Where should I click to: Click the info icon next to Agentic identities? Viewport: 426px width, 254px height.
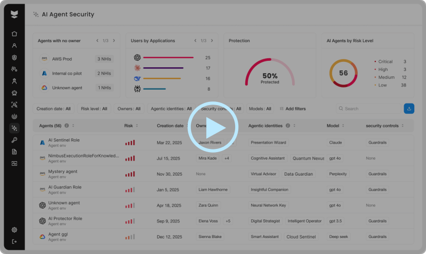[288, 125]
